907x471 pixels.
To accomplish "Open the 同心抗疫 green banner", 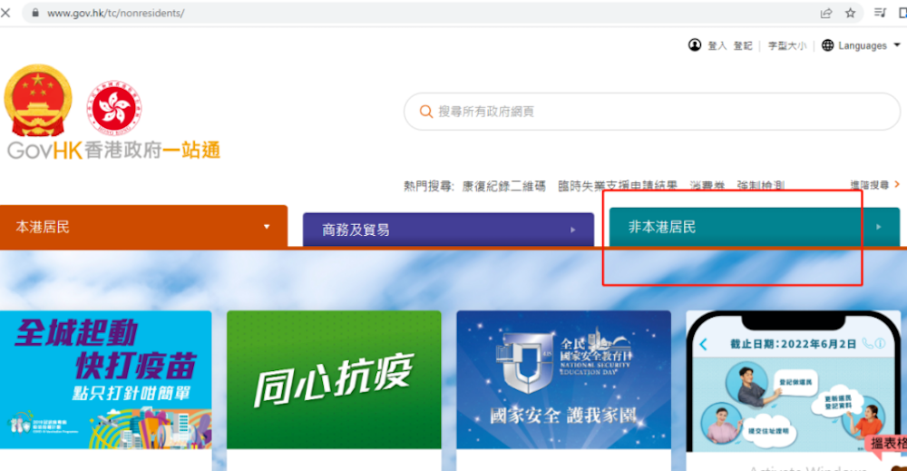I will pos(334,379).
